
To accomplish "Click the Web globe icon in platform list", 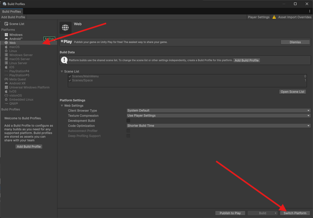I will [6, 43].
